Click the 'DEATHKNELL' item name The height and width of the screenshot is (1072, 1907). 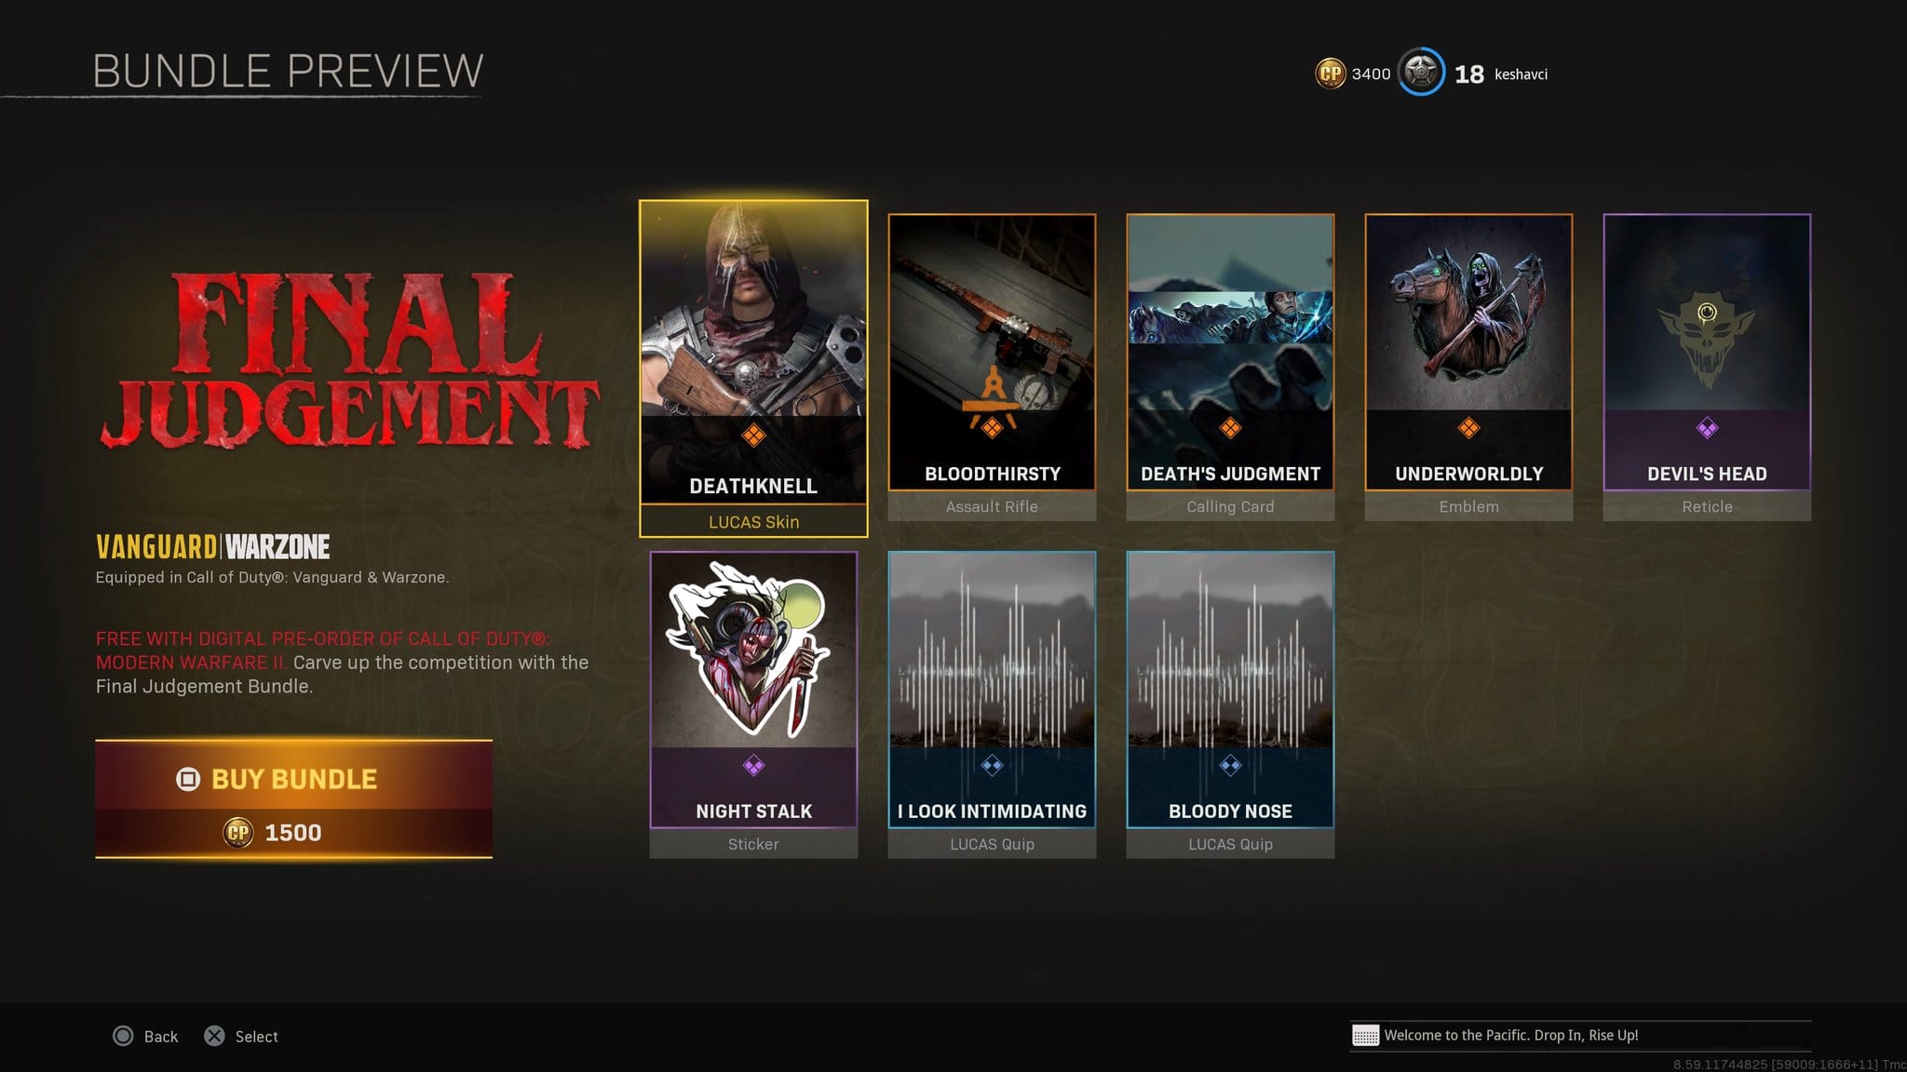(753, 486)
